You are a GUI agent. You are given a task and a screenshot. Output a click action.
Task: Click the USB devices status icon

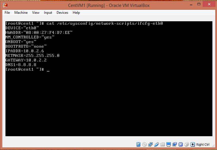pos(157,144)
